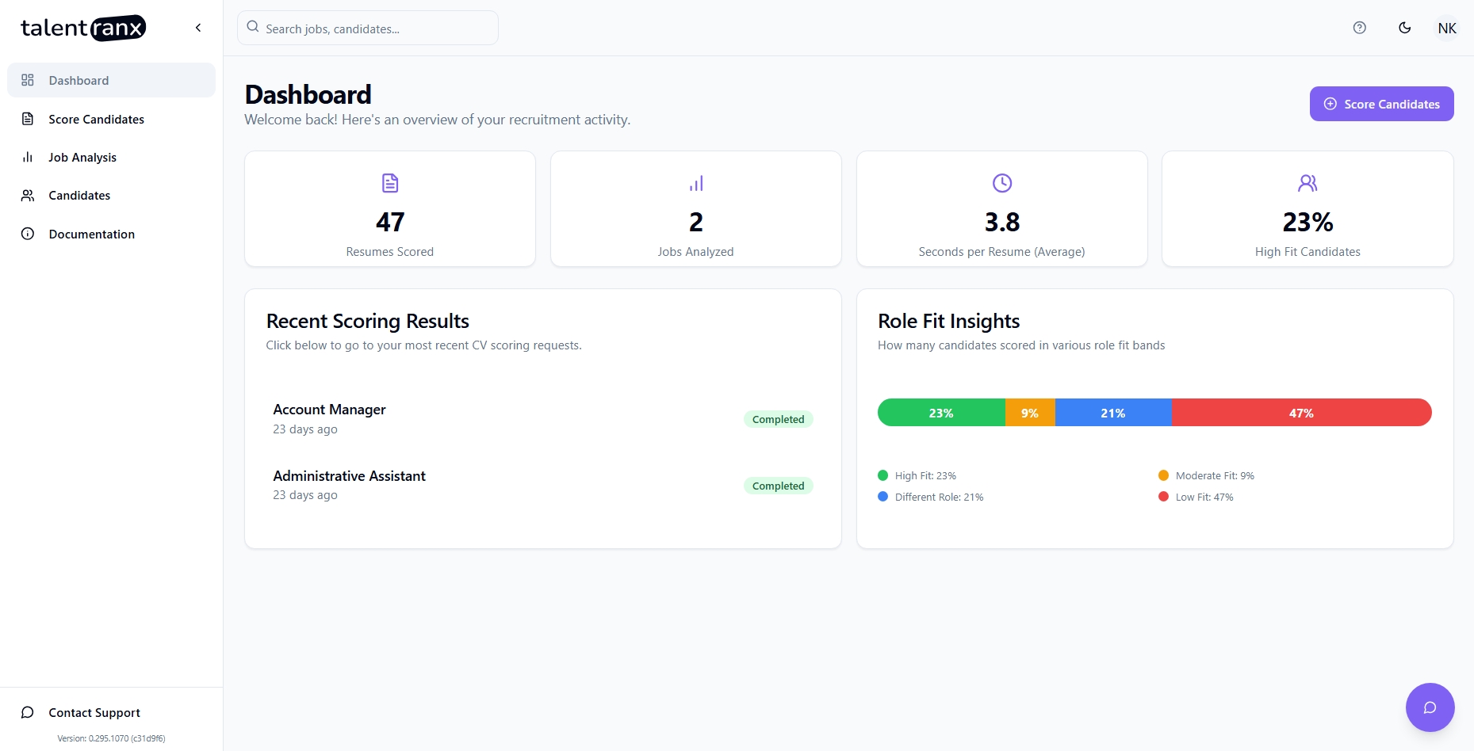Screen dimensions: 1474x751
Task: Open Documentation using the info icon
Action: [27, 234]
